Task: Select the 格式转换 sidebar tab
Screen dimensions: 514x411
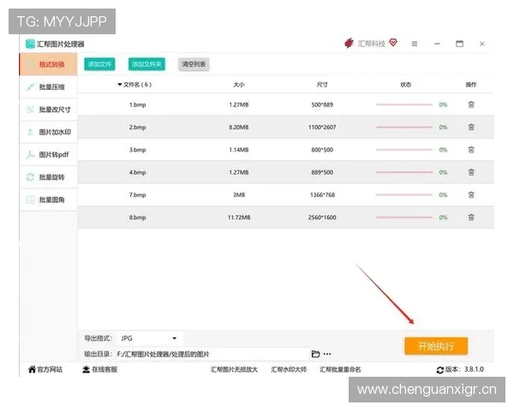Action: tap(48, 64)
